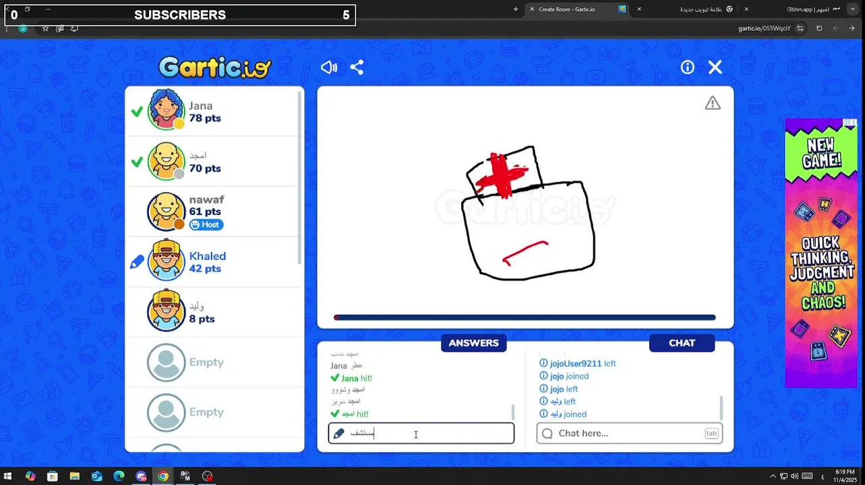Click the second Empty player slot
865x485 pixels.
(x=214, y=412)
